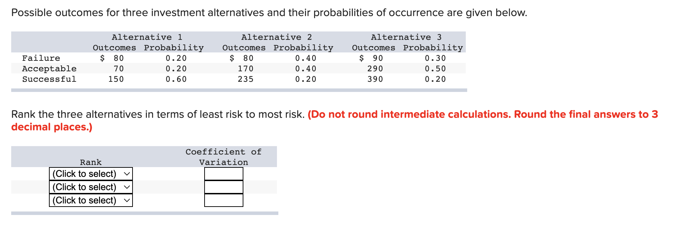Click the first Coefficient of Variation input box
Image resolution: width=677 pixels, height=237 pixels.
(x=223, y=174)
